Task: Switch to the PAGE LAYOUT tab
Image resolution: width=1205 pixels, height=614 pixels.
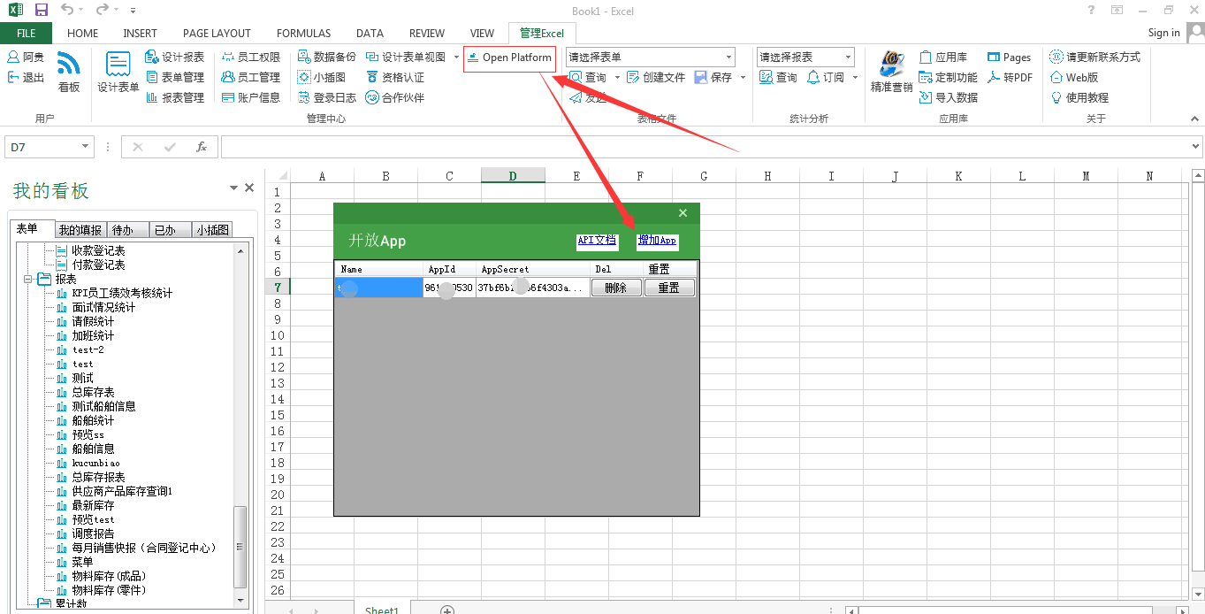Action: (217, 33)
